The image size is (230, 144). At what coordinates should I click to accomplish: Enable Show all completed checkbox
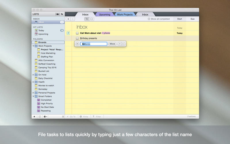[149, 19]
